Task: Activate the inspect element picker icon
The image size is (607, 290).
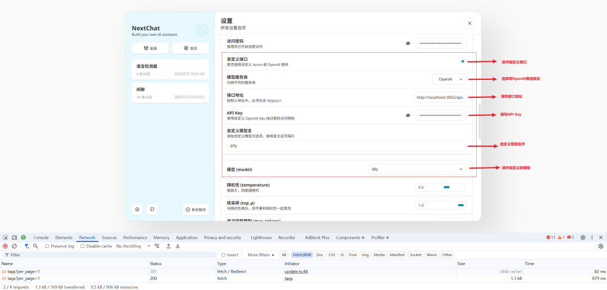Action: 5,237
